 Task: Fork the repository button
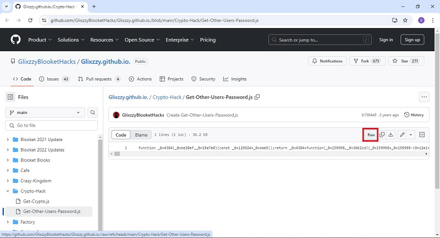click(x=369, y=61)
